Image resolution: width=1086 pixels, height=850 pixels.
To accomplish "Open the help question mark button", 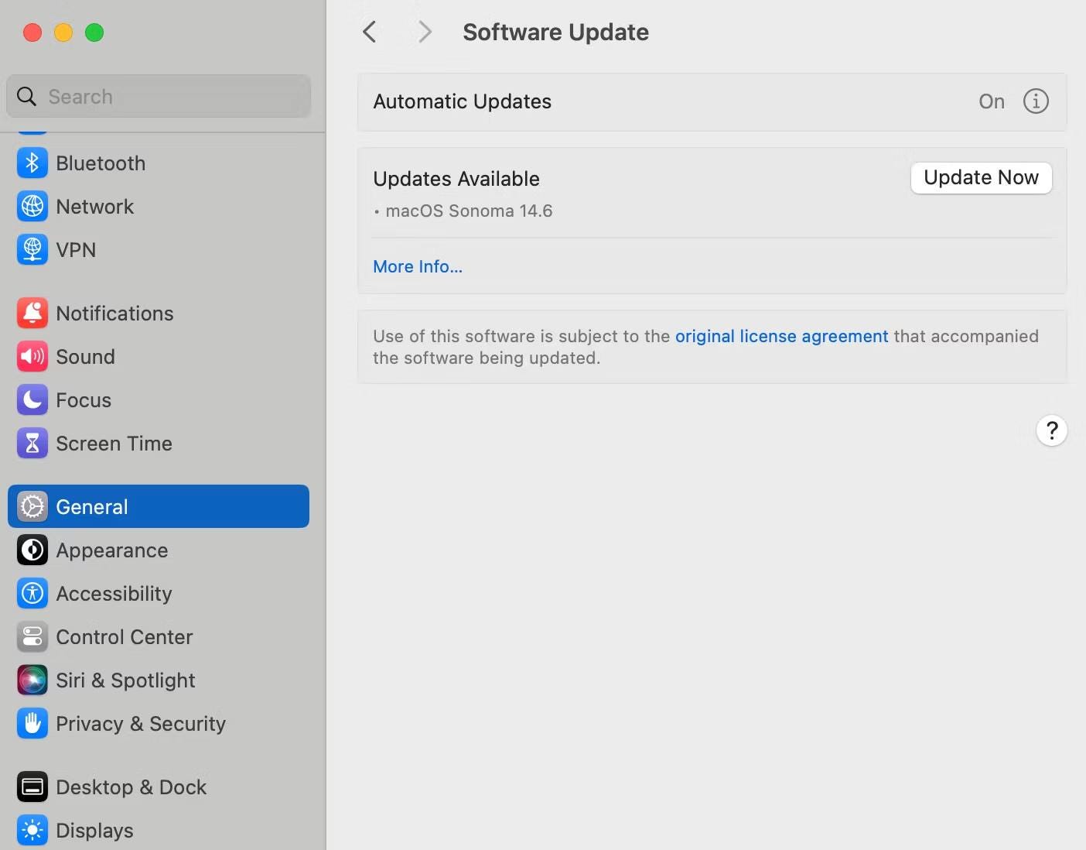I will pos(1051,430).
